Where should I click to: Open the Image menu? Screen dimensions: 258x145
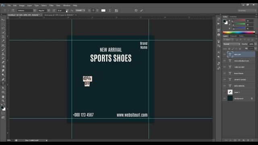click(22, 5)
